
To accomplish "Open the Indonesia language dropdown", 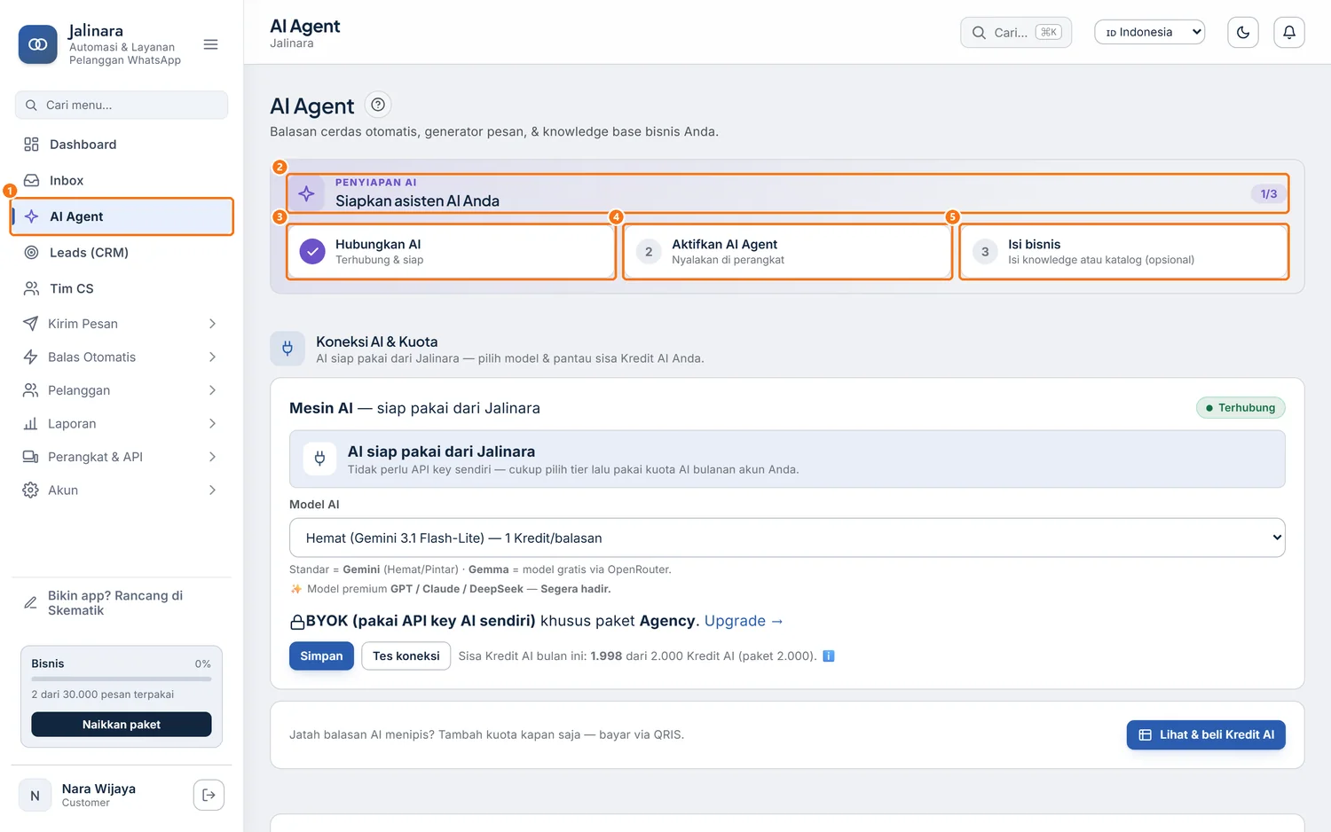I will click(1150, 33).
